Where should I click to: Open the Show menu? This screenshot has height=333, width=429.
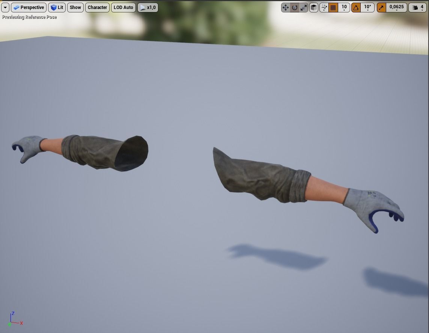tap(75, 8)
